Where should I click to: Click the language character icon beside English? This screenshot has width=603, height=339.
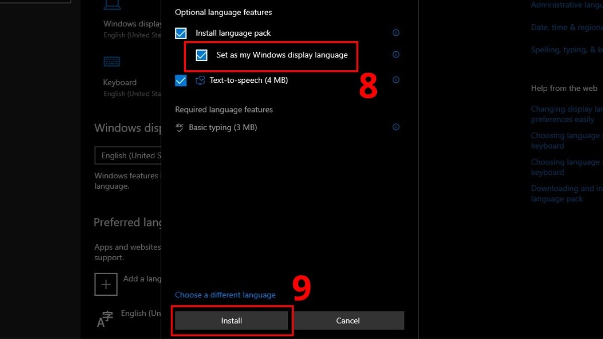tap(105, 317)
